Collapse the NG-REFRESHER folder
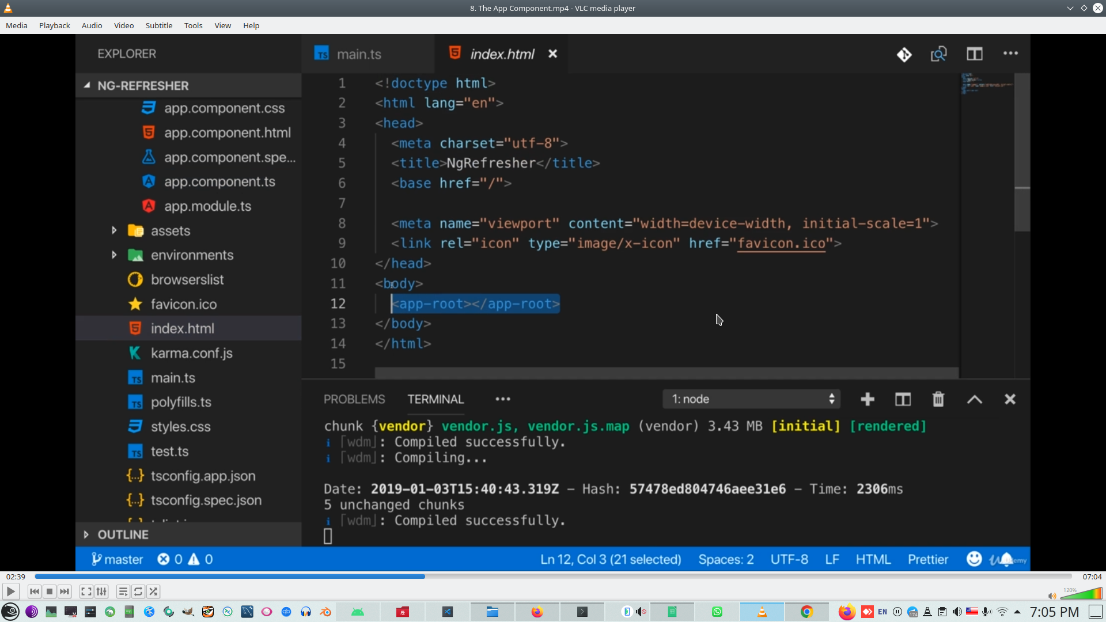The image size is (1106, 622). (86, 85)
